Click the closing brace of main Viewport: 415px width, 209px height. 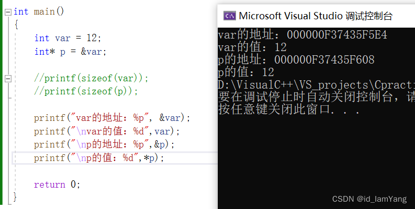tap(15, 197)
